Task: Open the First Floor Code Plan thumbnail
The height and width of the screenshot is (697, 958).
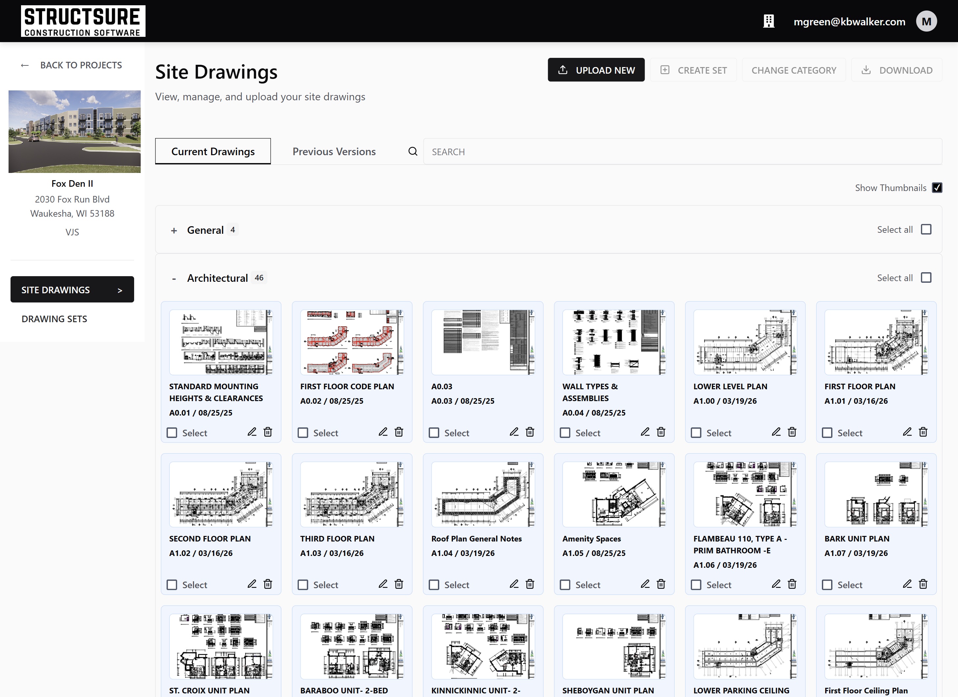Action: pos(352,342)
